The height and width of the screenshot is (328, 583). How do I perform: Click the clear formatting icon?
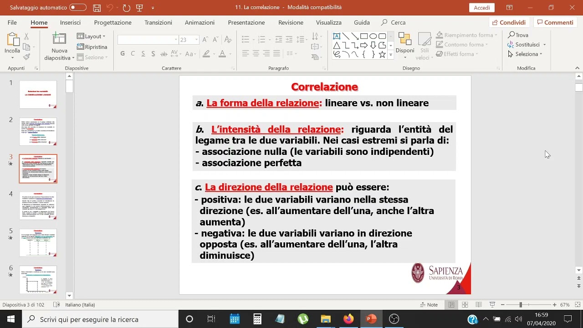227,40
